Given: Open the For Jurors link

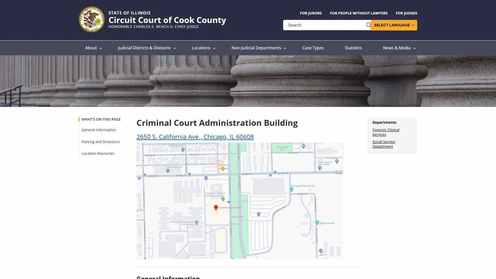Looking at the screenshot, I should pos(311,13).
